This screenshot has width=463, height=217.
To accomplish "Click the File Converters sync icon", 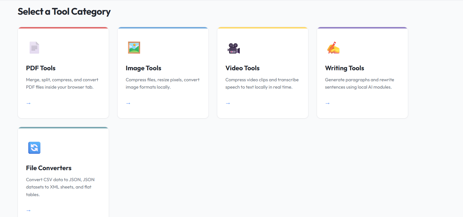I will 34,148.
